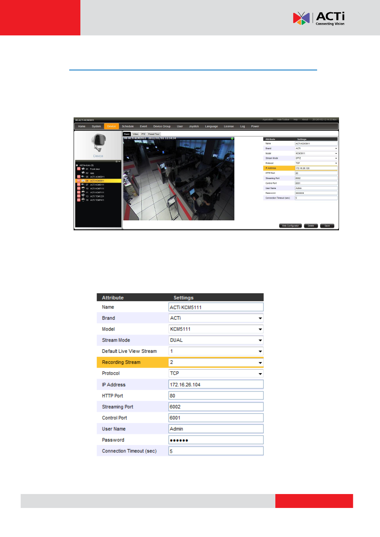Open the Default Live View Stream dropdown
Viewport: 380px width, 537px height.
coord(216,351)
